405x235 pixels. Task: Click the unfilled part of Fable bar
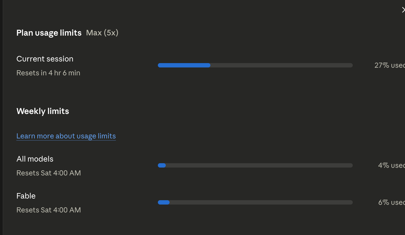(x=261, y=202)
